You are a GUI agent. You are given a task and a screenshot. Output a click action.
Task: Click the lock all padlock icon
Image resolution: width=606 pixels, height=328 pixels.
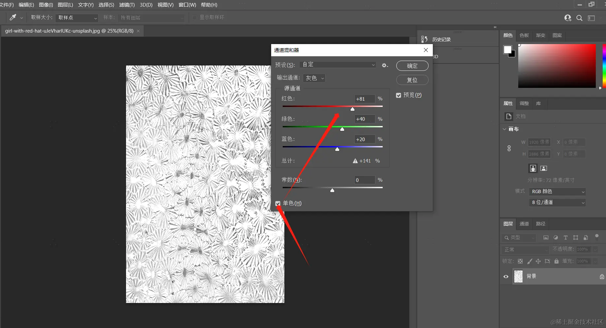point(557,261)
